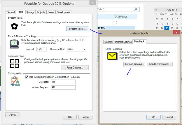The width and height of the screenshot is (182, 125).
Task: Select the Feedback tab
Action: point(139,41)
